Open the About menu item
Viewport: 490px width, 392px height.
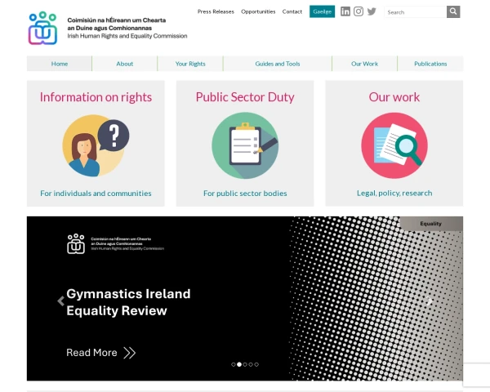125,64
